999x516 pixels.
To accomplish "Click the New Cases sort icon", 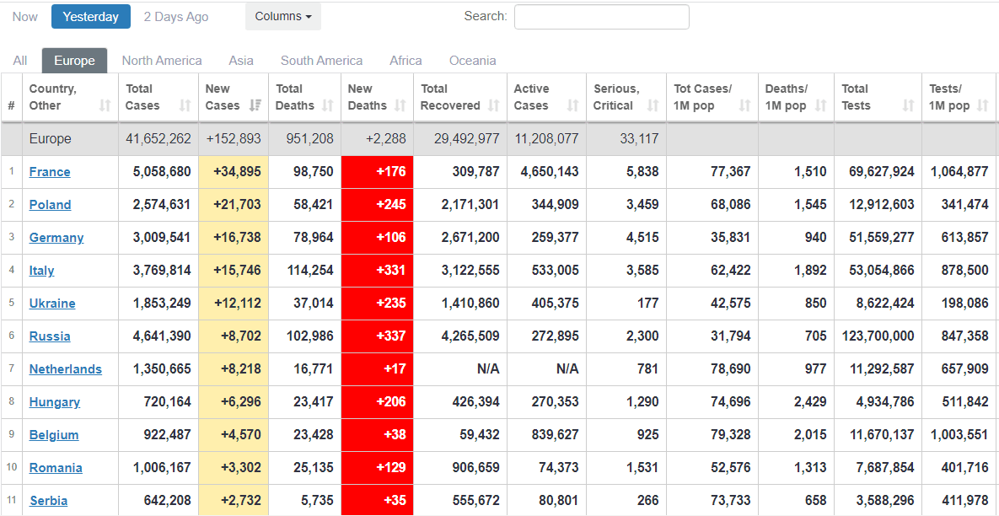I will [x=255, y=106].
